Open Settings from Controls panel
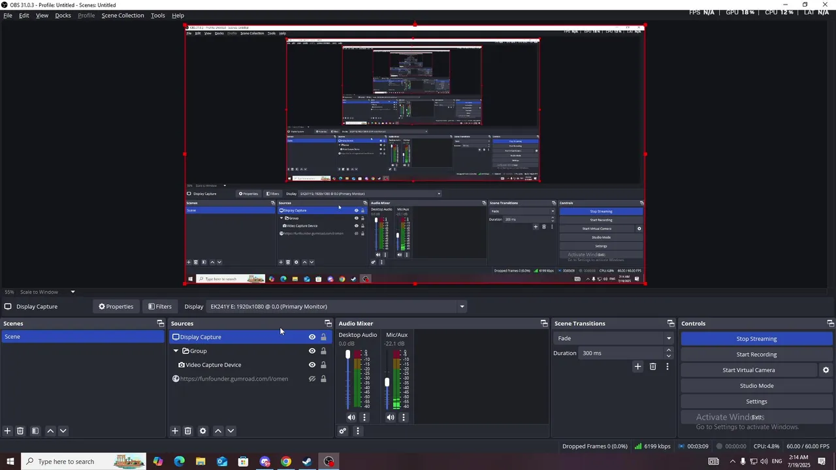The image size is (836, 470). (756, 401)
